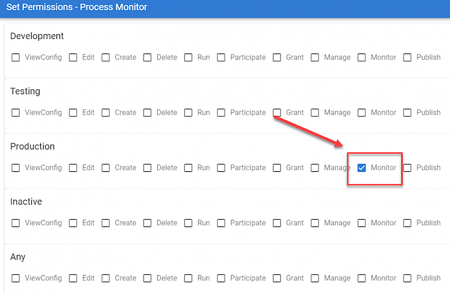Image resolution: width=450 pixels, height=293 pixels.
Task: Check Edit permission for Development
Action: point(73,58)
